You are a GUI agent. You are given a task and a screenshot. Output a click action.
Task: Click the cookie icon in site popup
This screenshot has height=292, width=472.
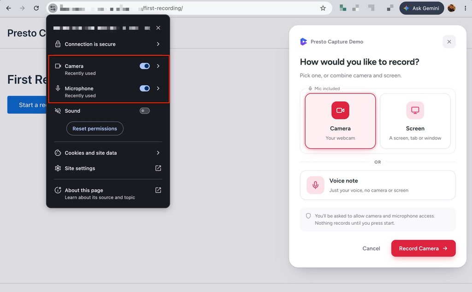(58, 153)
